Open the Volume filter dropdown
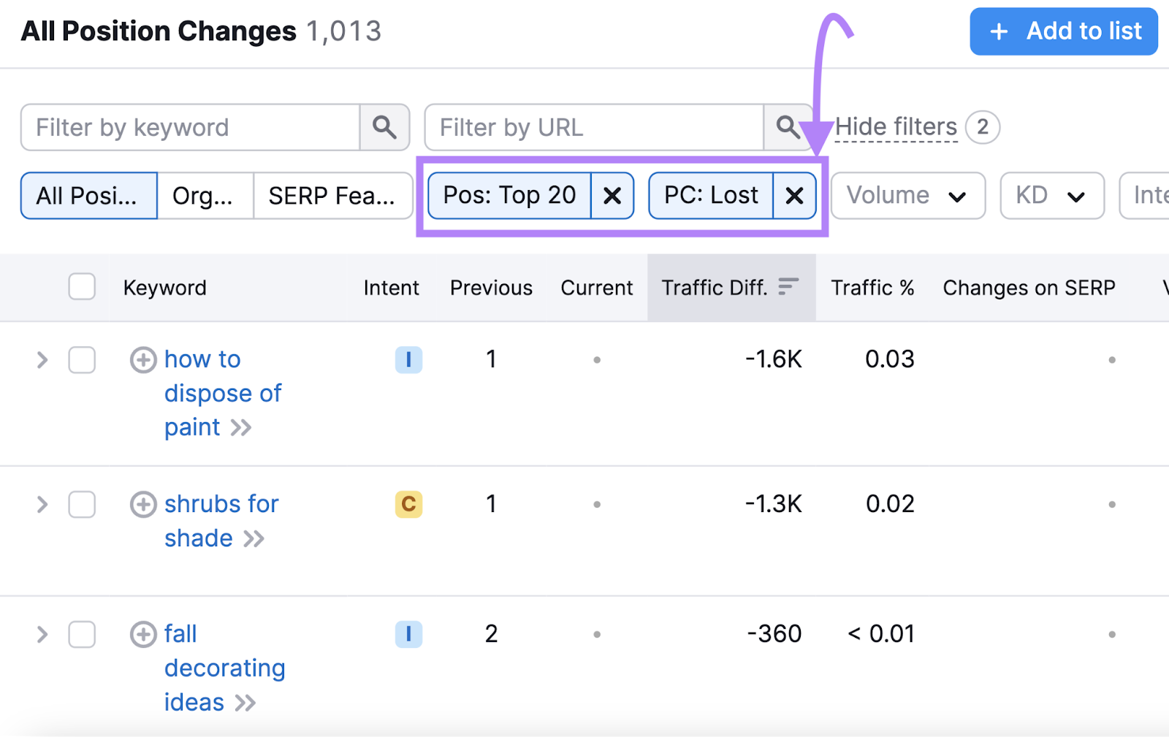This screenshot has width=1169, height=737. pos(907,196)
